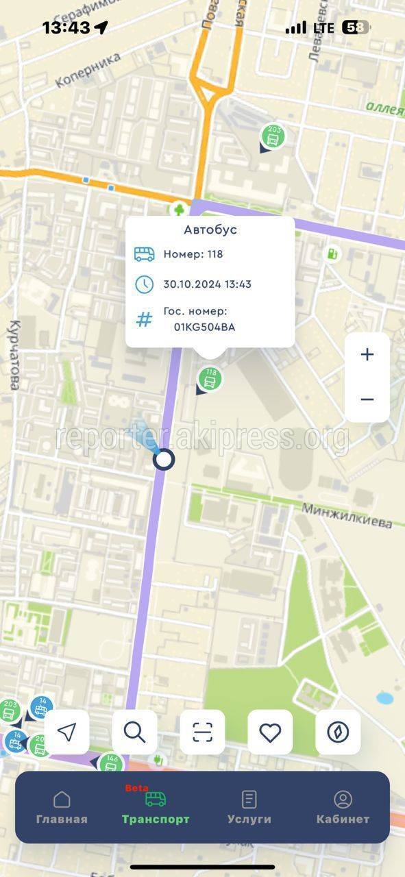
Task: Select the Транспорт tab
Action: click(156, 808)
